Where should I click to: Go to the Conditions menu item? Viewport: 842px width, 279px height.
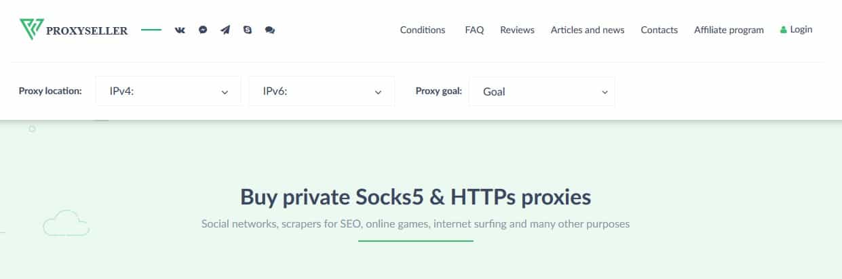click(423, 30)
